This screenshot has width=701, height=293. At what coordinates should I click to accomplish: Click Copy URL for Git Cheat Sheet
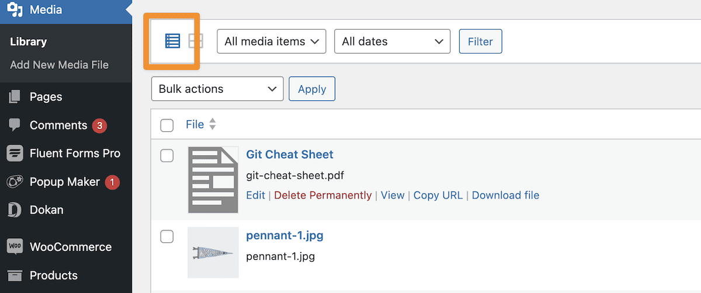pos(438,195)
